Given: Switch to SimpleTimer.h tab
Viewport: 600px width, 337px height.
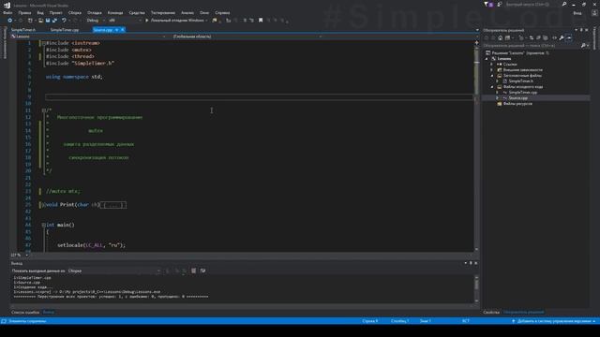Looking at the screenshot, I should pyautogui.click(x=22, y=30).
